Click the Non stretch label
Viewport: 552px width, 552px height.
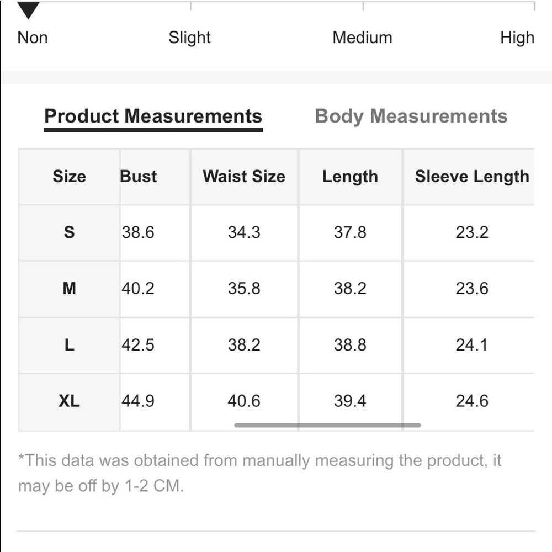click(33, 38)
